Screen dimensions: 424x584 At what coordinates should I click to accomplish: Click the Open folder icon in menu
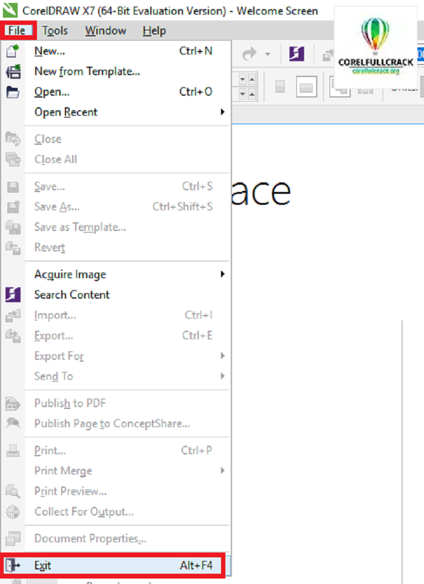point(13,91)
